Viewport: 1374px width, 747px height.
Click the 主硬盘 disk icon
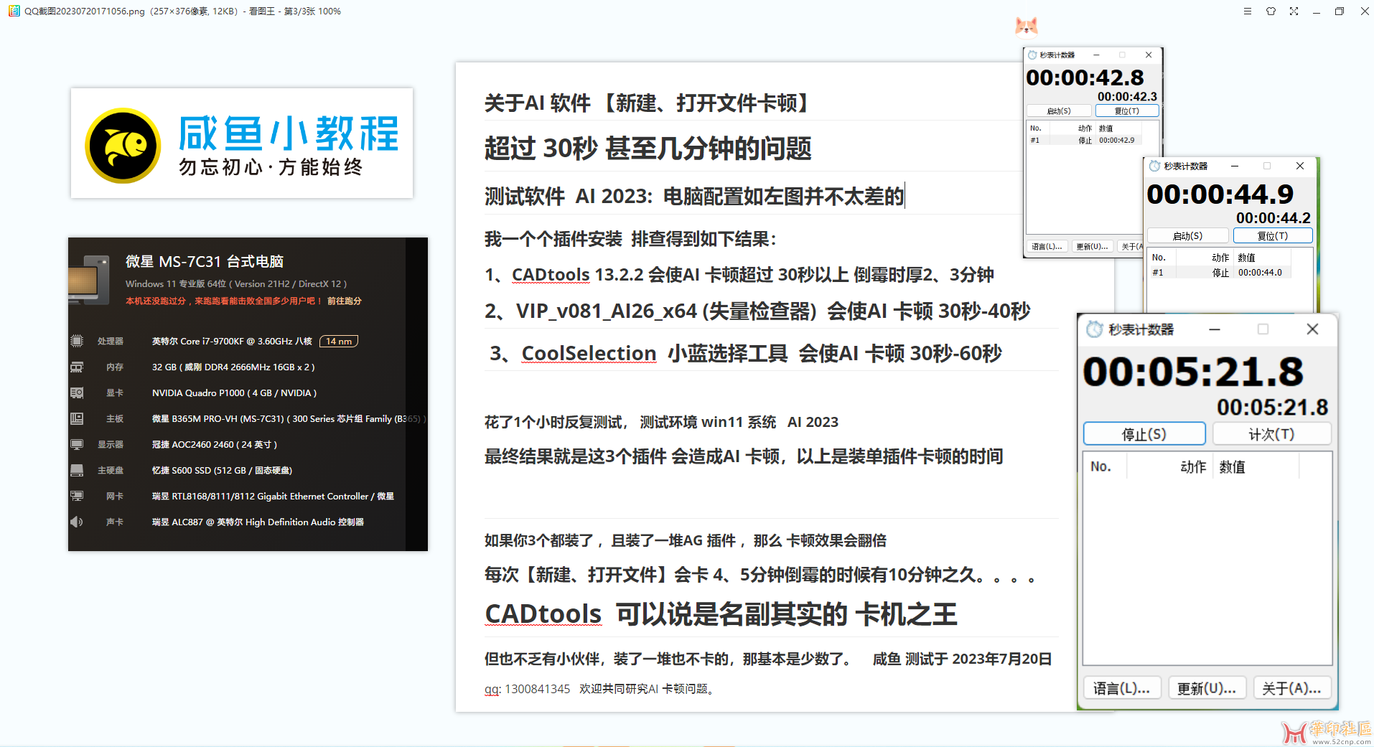tap(77, 470)
